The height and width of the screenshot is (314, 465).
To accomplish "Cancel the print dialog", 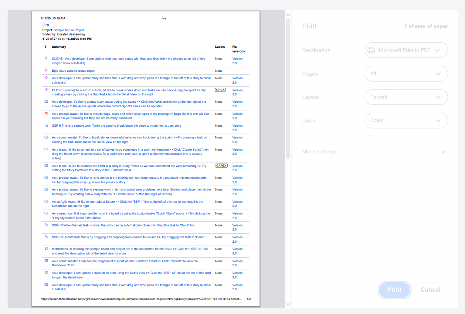I will point(430,290).
